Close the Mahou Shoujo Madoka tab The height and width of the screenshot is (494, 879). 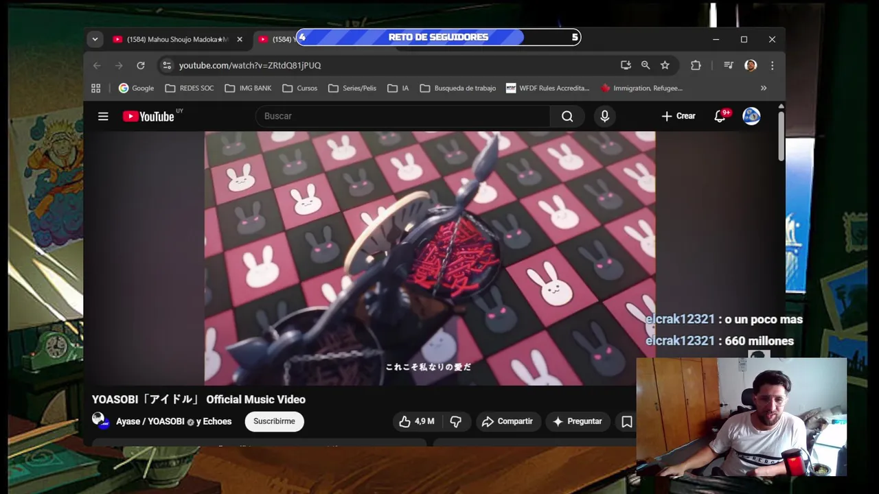pos(239,39)
